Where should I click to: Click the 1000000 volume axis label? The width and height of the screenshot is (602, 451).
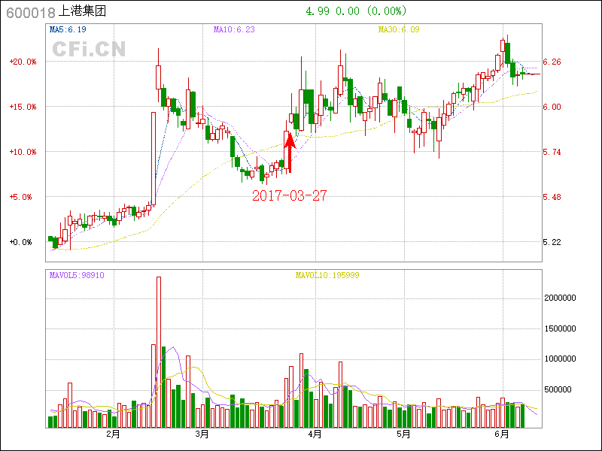(560, 359)
